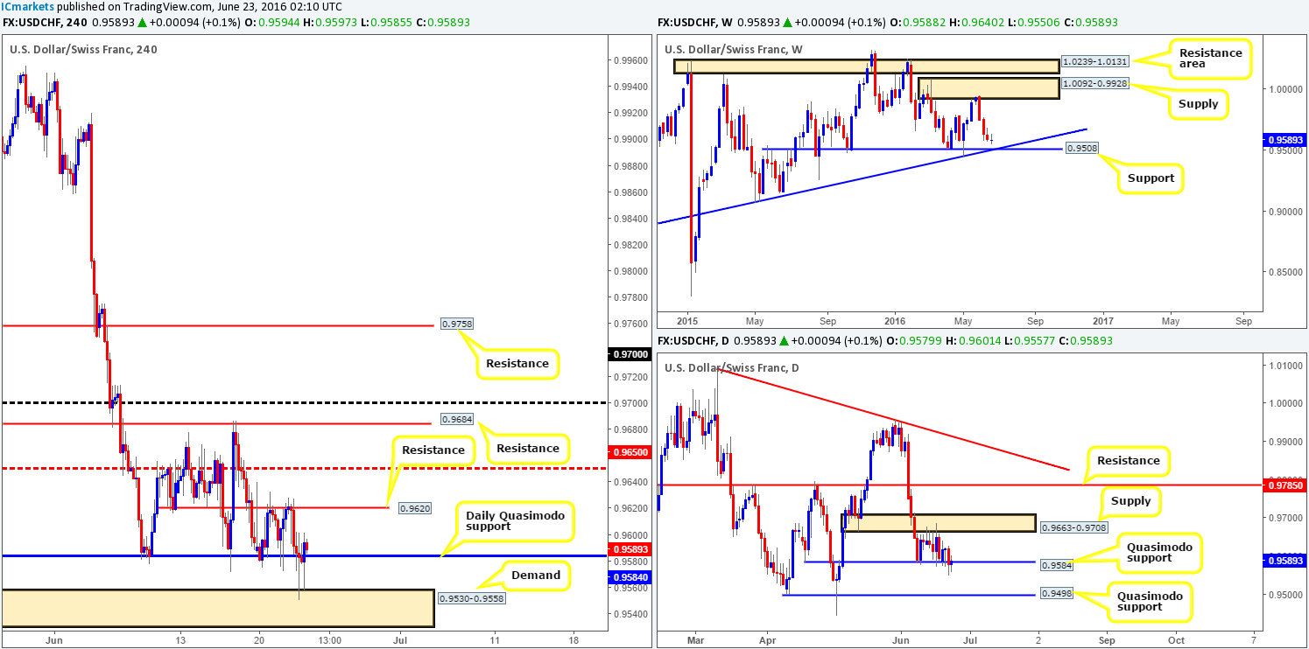Click the 0.99600 tick on 4H price axis
Image resolution: width=1309 pixels, height=649 pixels.
(630, 60)
